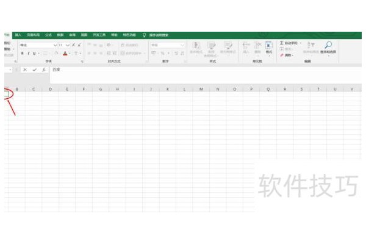
Task: Click the decrease decimal icon
Action: 182,53
